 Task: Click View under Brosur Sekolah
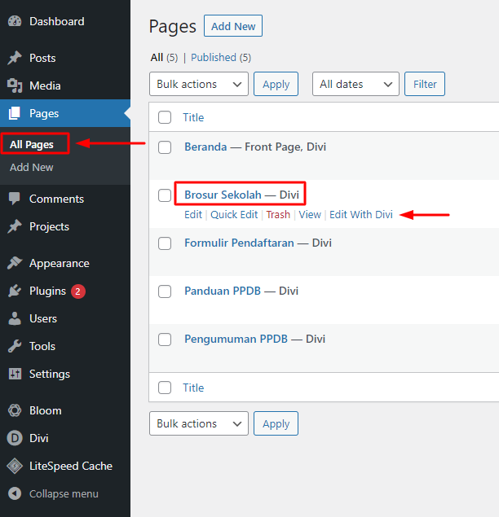coord(310,215)
